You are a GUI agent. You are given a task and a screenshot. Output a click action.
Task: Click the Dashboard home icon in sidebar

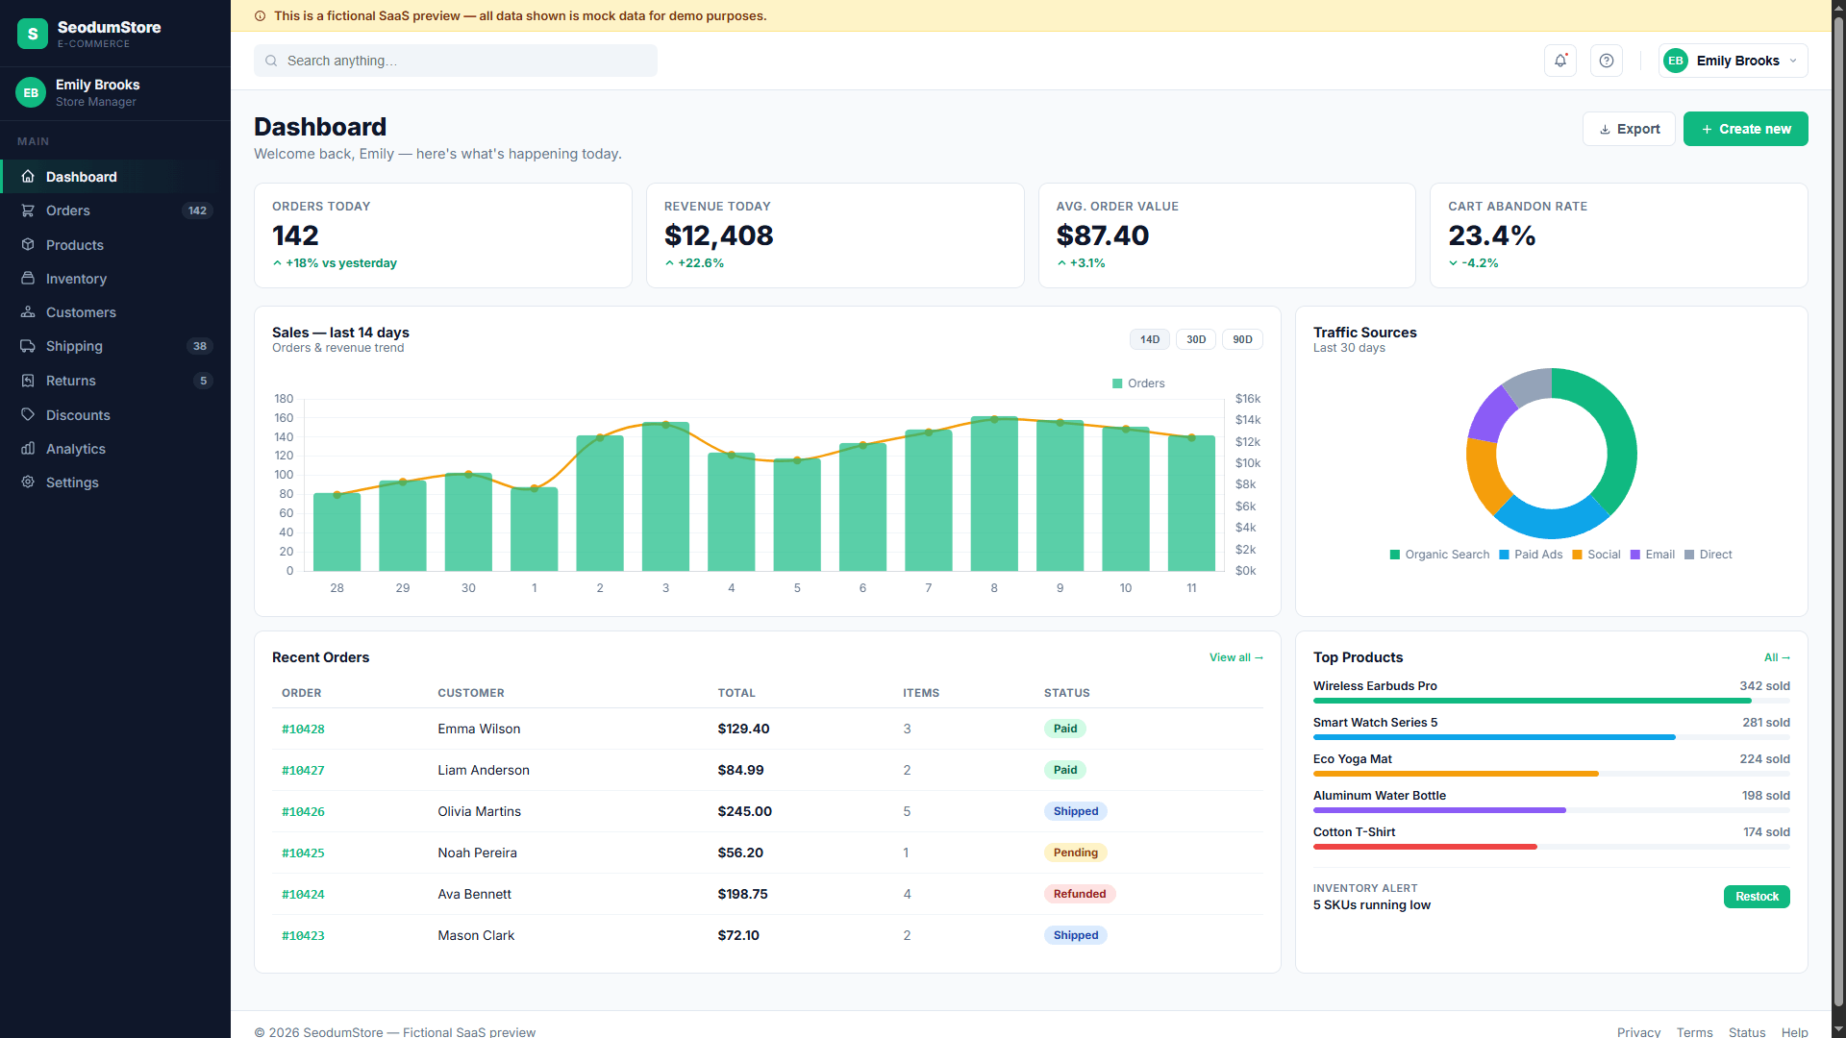[x=28, y=177]
